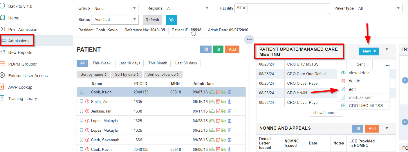Toggle the bookmark for Clark, Savannah
The image size is (408, 152).
(x=82, y=140)
